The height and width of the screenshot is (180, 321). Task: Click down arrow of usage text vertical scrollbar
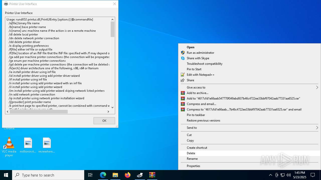[x=112, y=107]
